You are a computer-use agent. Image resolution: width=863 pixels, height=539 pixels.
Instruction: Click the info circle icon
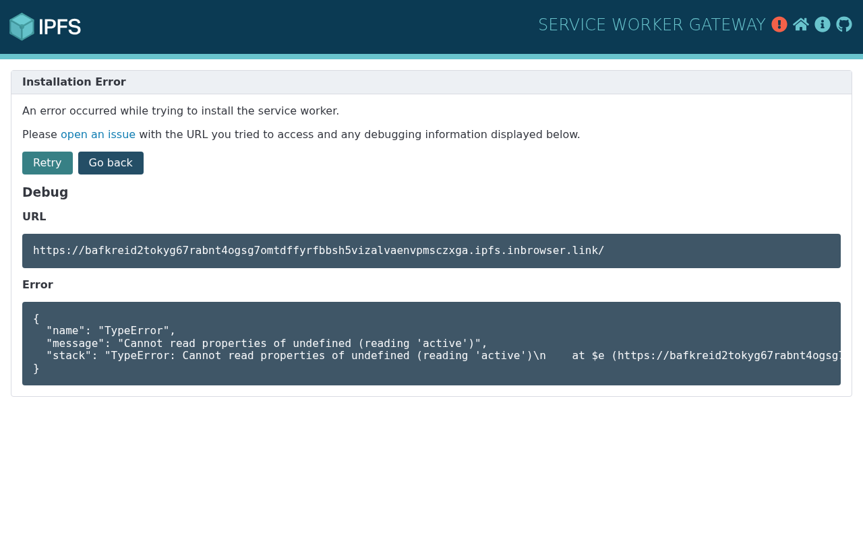pos(823,24)
